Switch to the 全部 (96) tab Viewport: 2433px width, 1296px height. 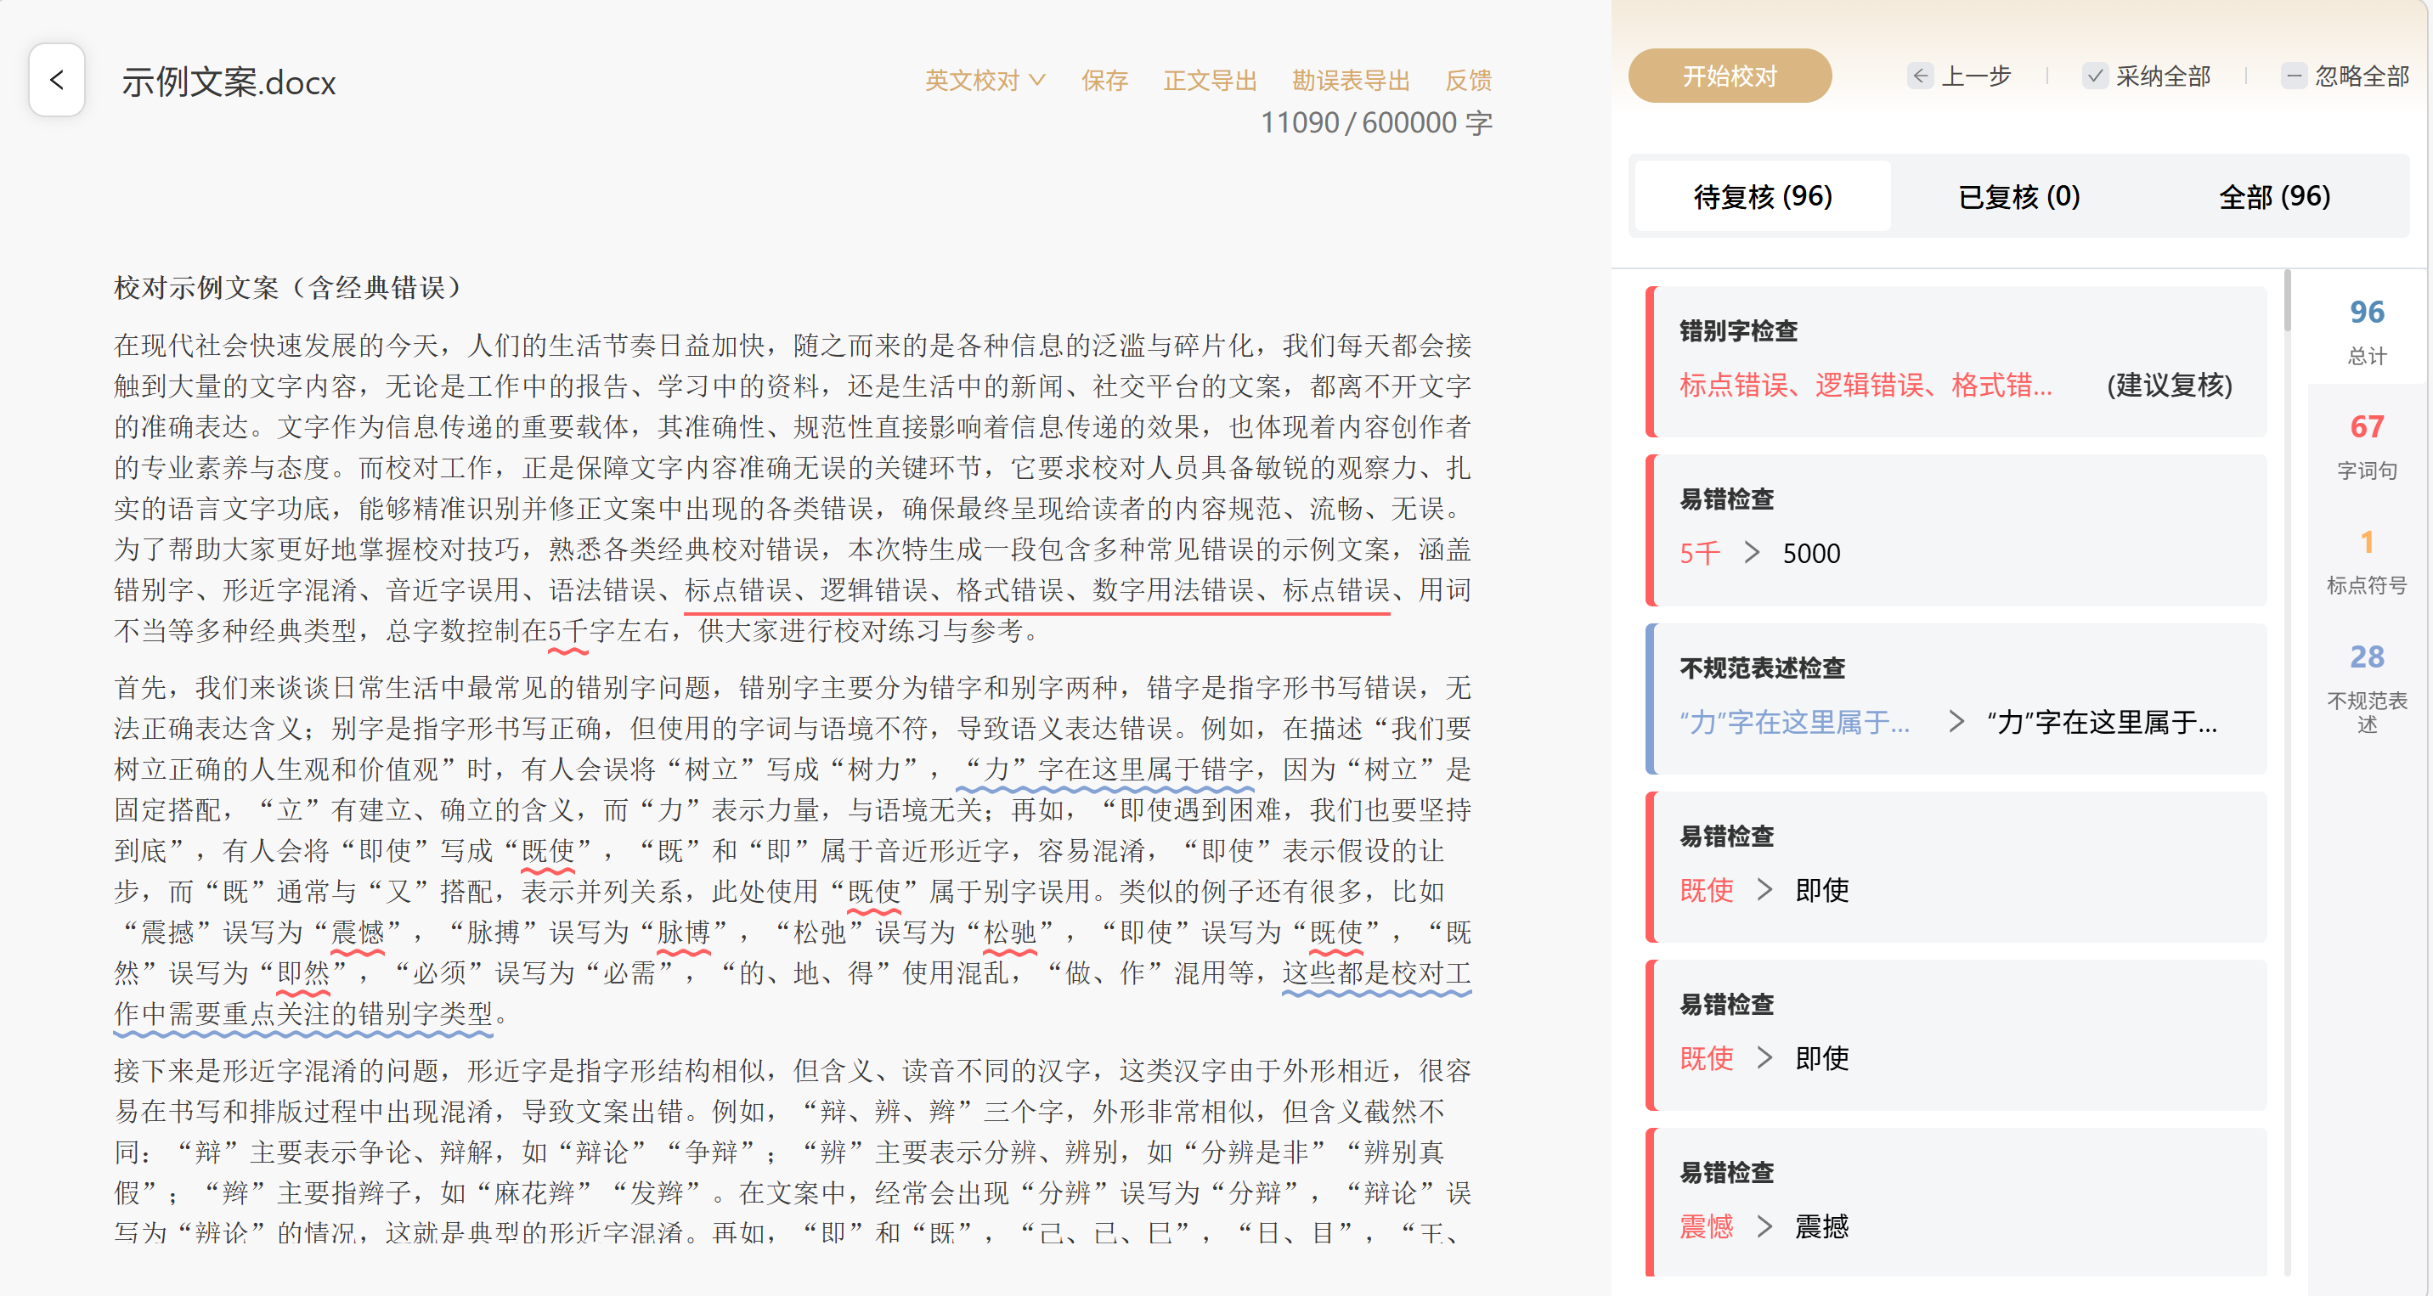(x=2273, y=196)
